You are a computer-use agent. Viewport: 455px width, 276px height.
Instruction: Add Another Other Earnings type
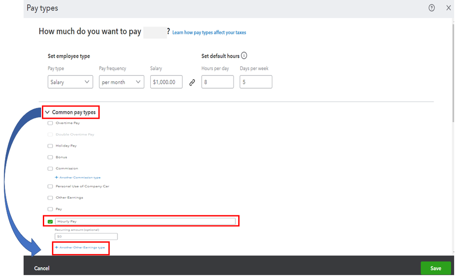pos(80,248)
